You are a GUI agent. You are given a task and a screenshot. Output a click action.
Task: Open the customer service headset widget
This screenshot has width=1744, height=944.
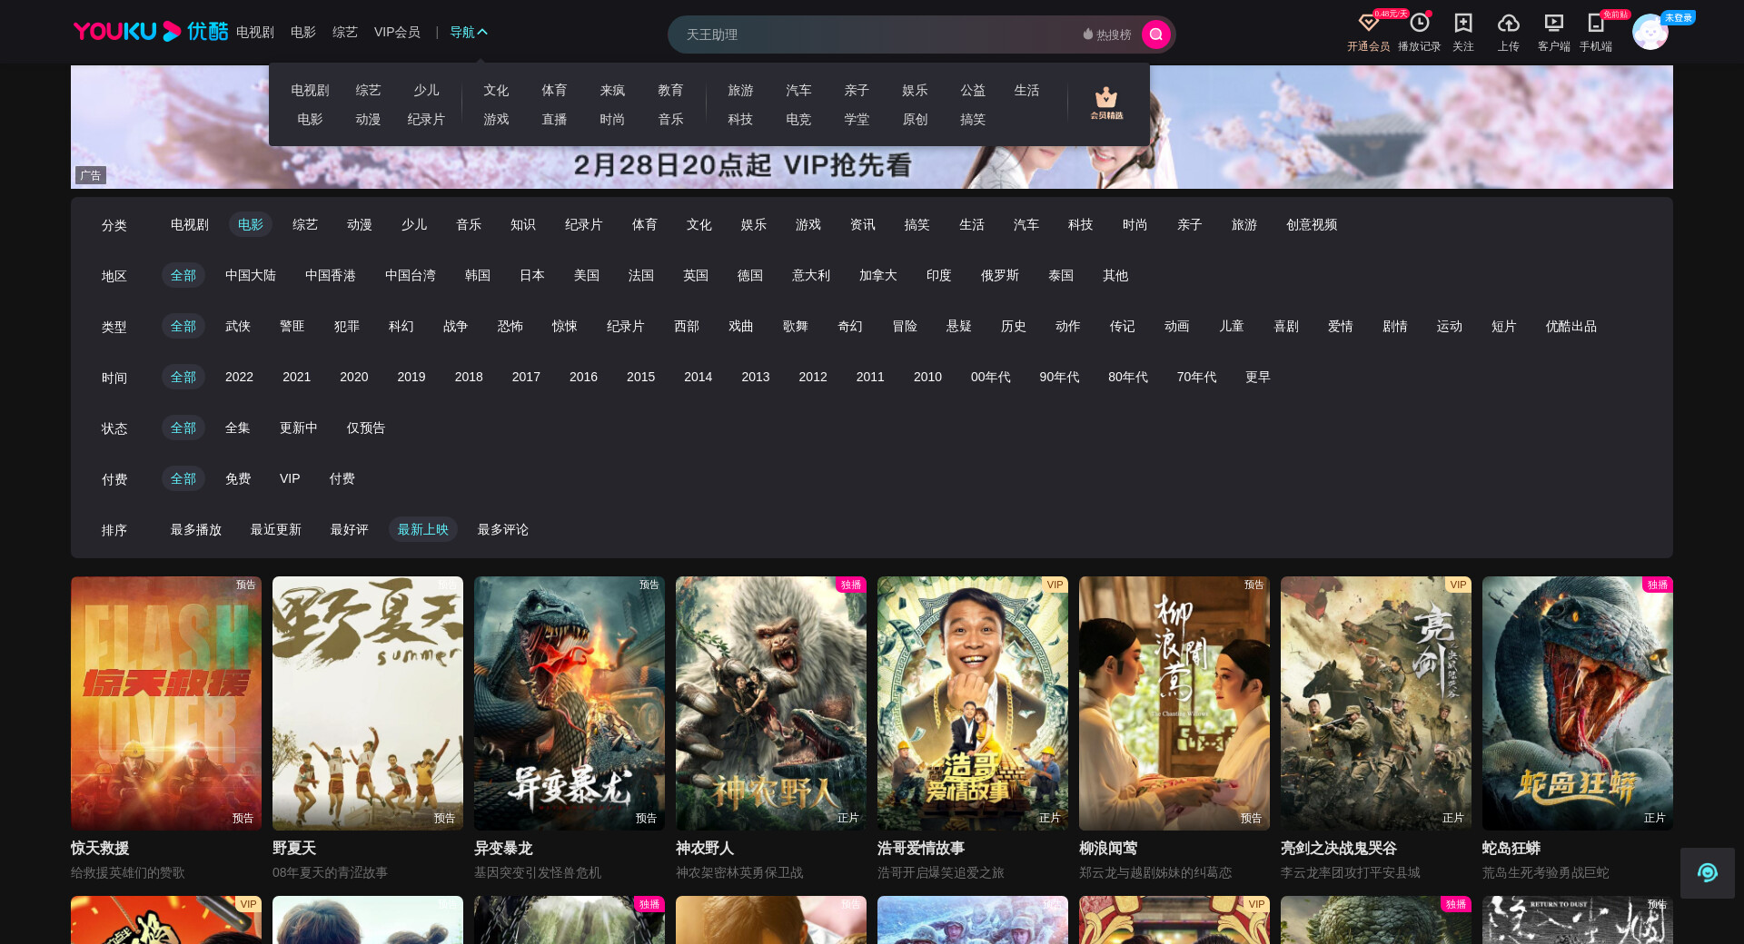click(1707, 872)
